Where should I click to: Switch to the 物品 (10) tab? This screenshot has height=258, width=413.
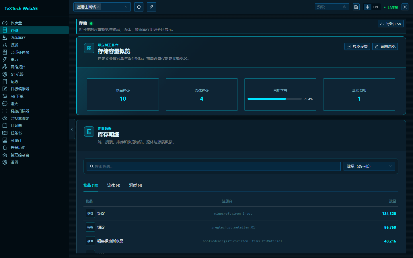point(91,185)
